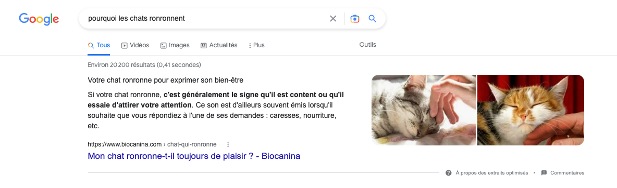Open the Outils search tools
This screenshot has height=188, width=617.
tap(367, 45)
